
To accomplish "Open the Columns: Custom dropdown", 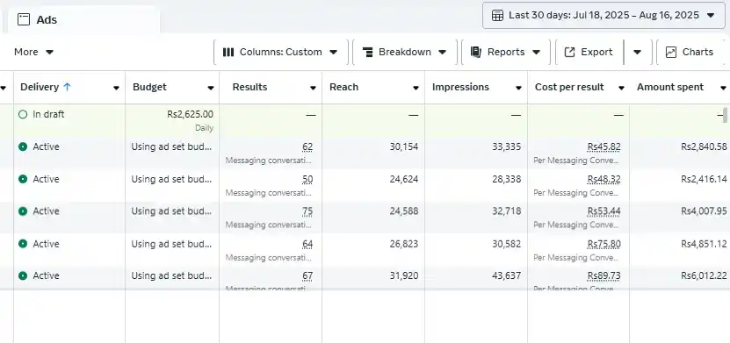I will pos(281,52).
